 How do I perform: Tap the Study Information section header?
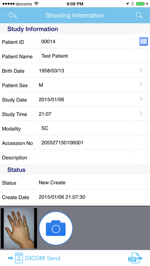[33, 29]
